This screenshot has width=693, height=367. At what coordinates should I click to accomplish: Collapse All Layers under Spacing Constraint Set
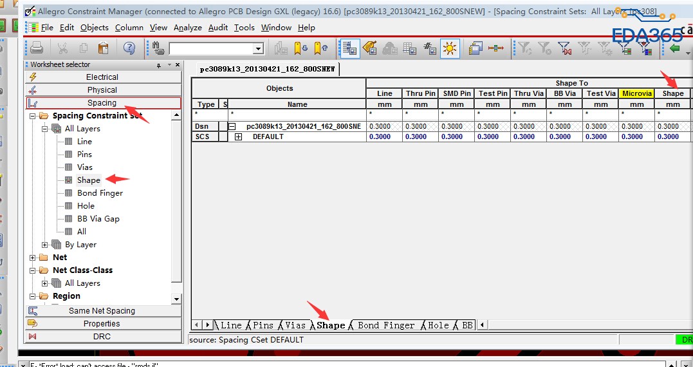(x=44, y=129)
